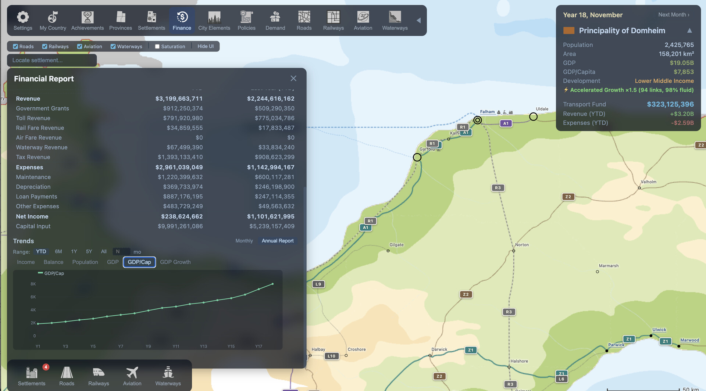Switch the chart to GDP Growth tab
Image resolution: width=706 pixels, height=391 pixels.
pos(175,262)
